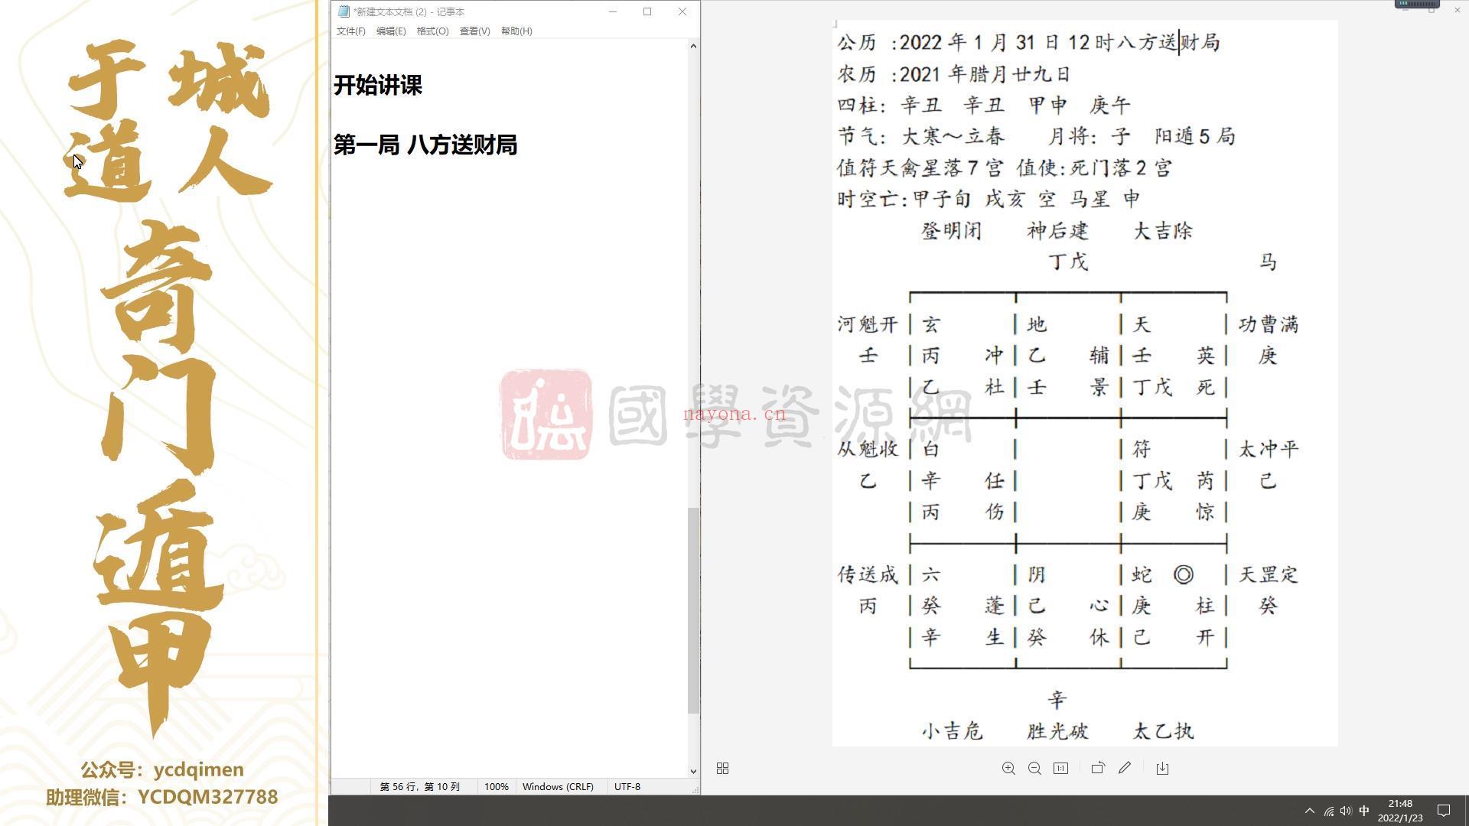This screenshot has height=826, width=1469.
Task: Click '第 56 行, 第 10 列' status entry
Action: tap(420, 786)
